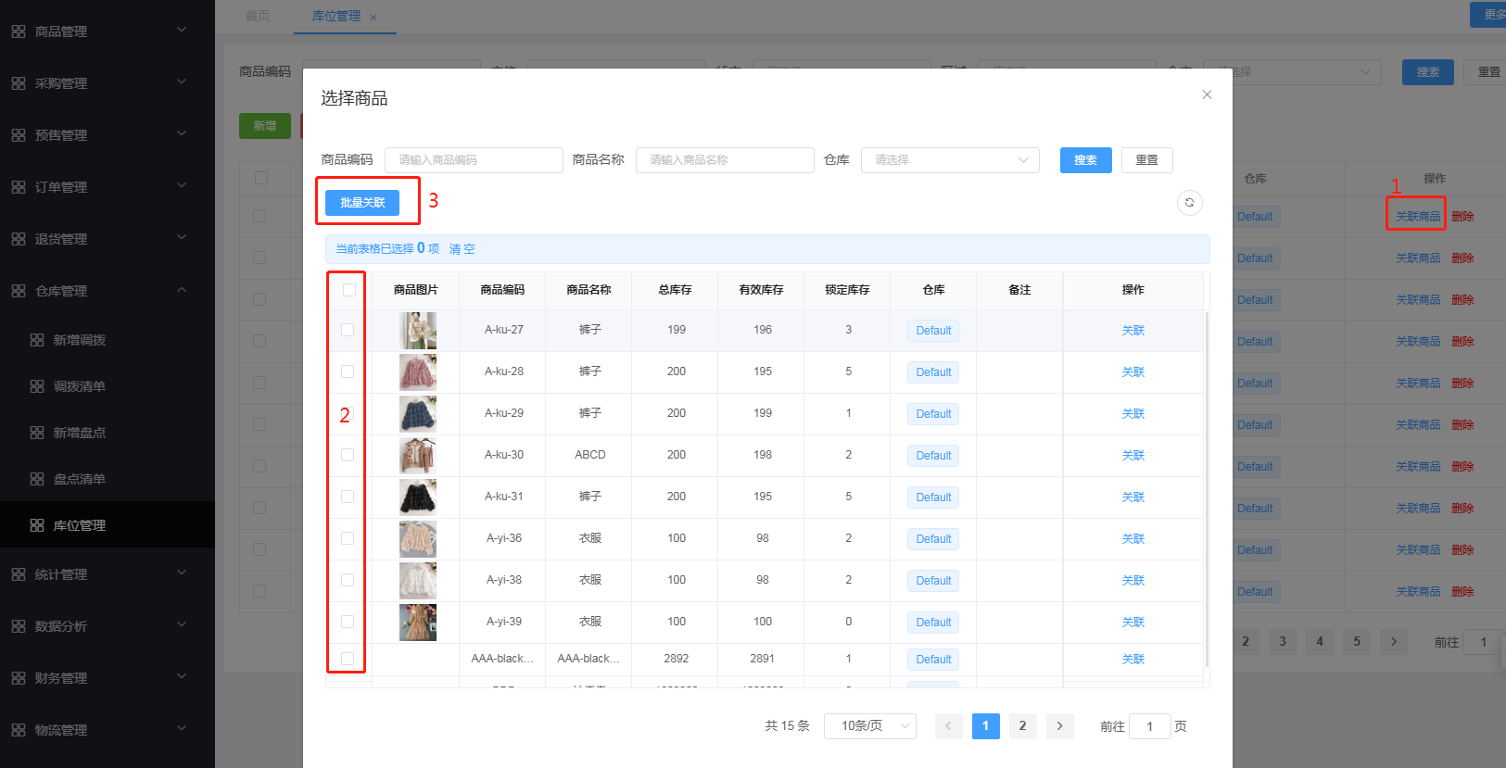Check the box for product A-yi-38
This screenshot has width=1506, height=768.
tap(348, 580)
